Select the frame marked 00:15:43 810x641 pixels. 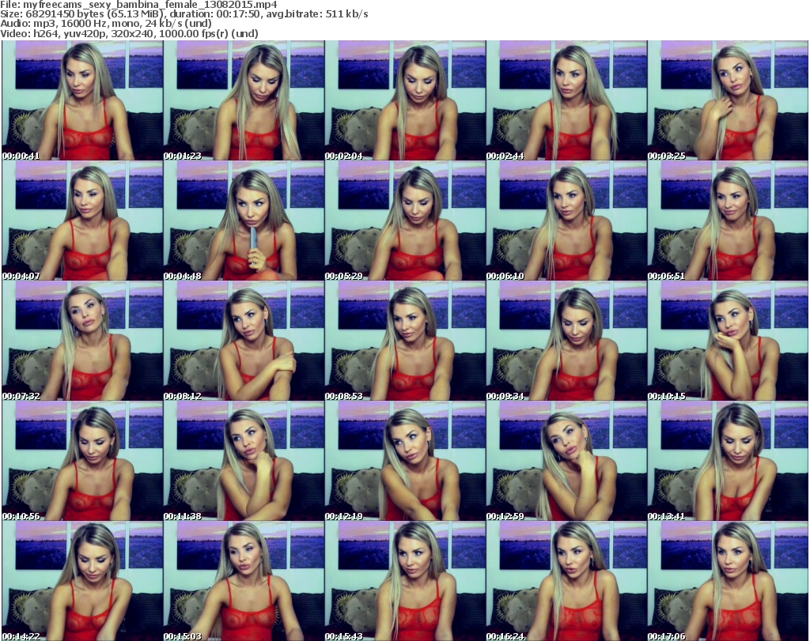pos(405,581)
